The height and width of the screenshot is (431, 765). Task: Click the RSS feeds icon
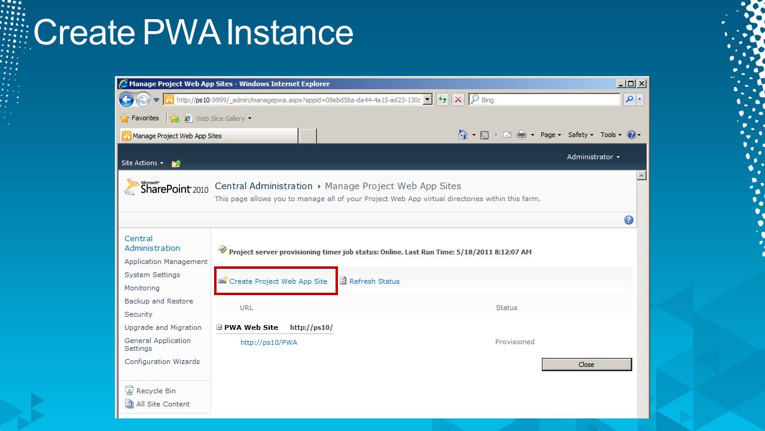click(x=484, y=135)
